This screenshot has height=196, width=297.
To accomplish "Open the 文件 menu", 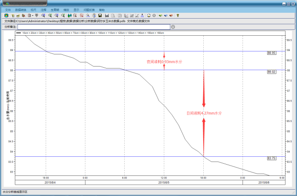I will coord(8,10).
